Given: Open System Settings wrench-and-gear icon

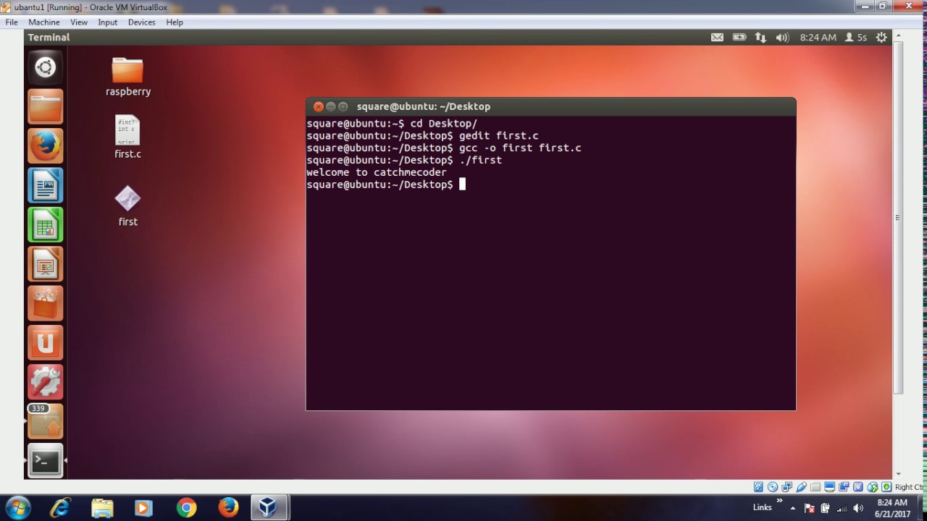Looking at the screenshot, I should click(x=45, y=381).
